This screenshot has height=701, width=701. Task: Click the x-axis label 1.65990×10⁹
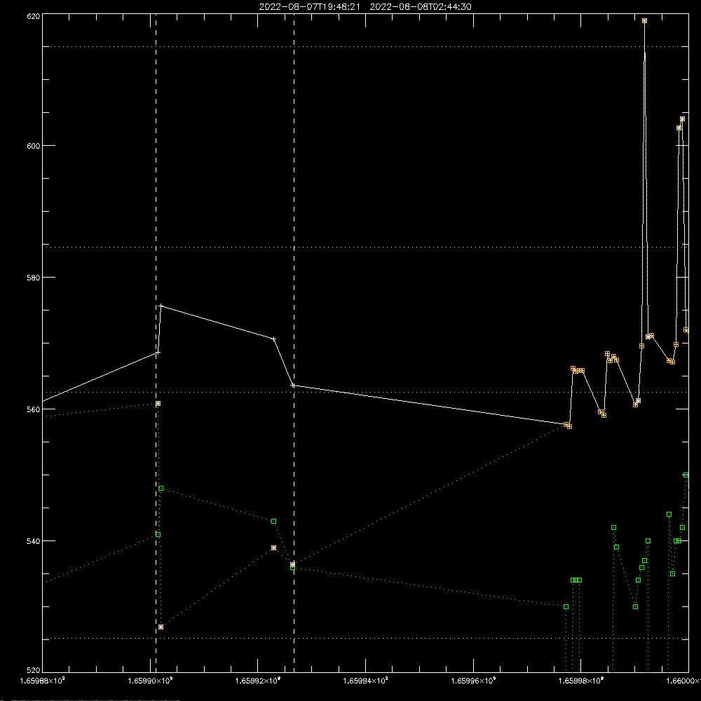[150, 681]
